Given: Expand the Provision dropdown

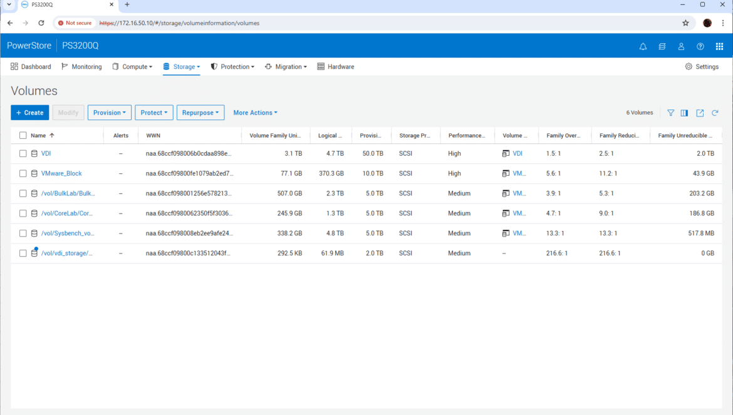Looking at the screenshot, I should 110,113.
